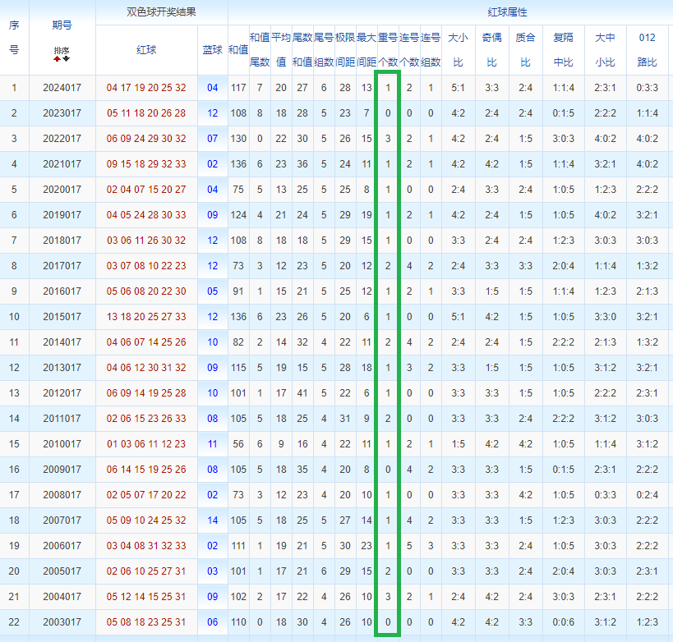Click the 大小比 column header
The image size is (673, 642).
click(x=458, y=50)
